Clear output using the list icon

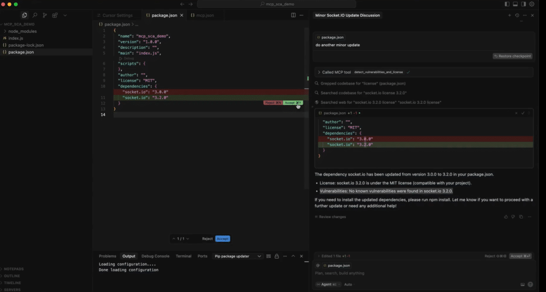click(x=269, y=256)
